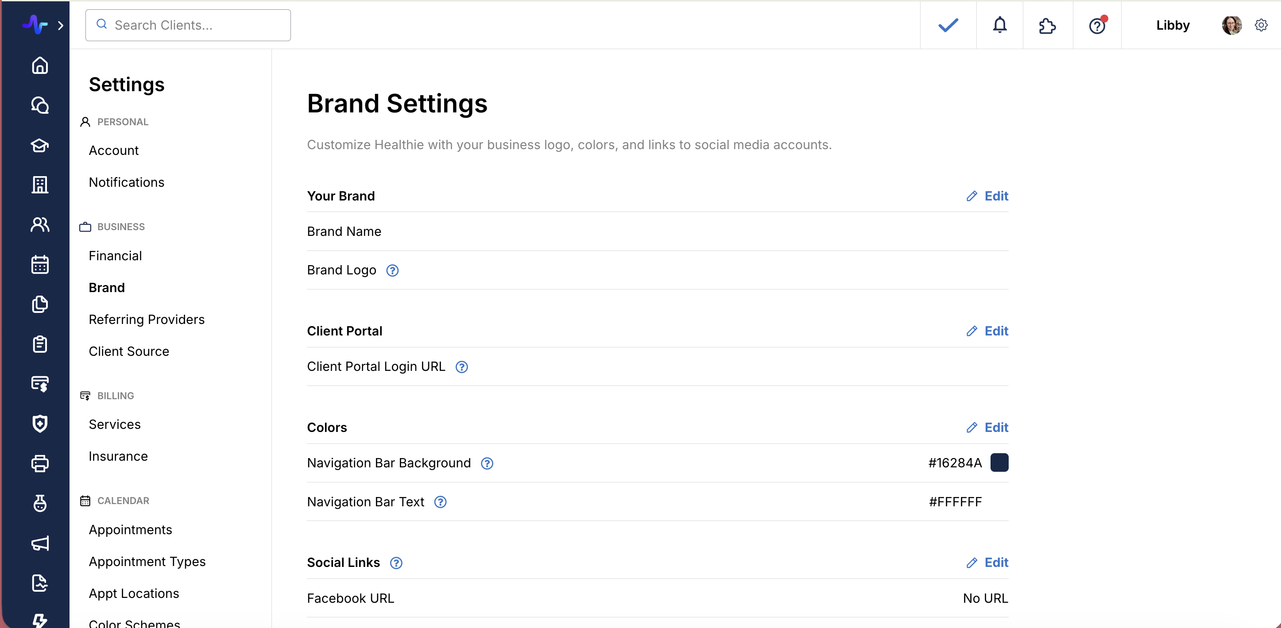
Task: Open the Calendar sidebar icon
Action: tap(40, 264)
